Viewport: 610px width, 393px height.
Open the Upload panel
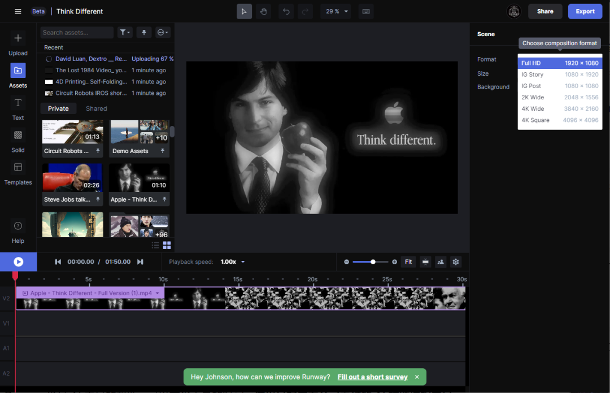(18, 44)
